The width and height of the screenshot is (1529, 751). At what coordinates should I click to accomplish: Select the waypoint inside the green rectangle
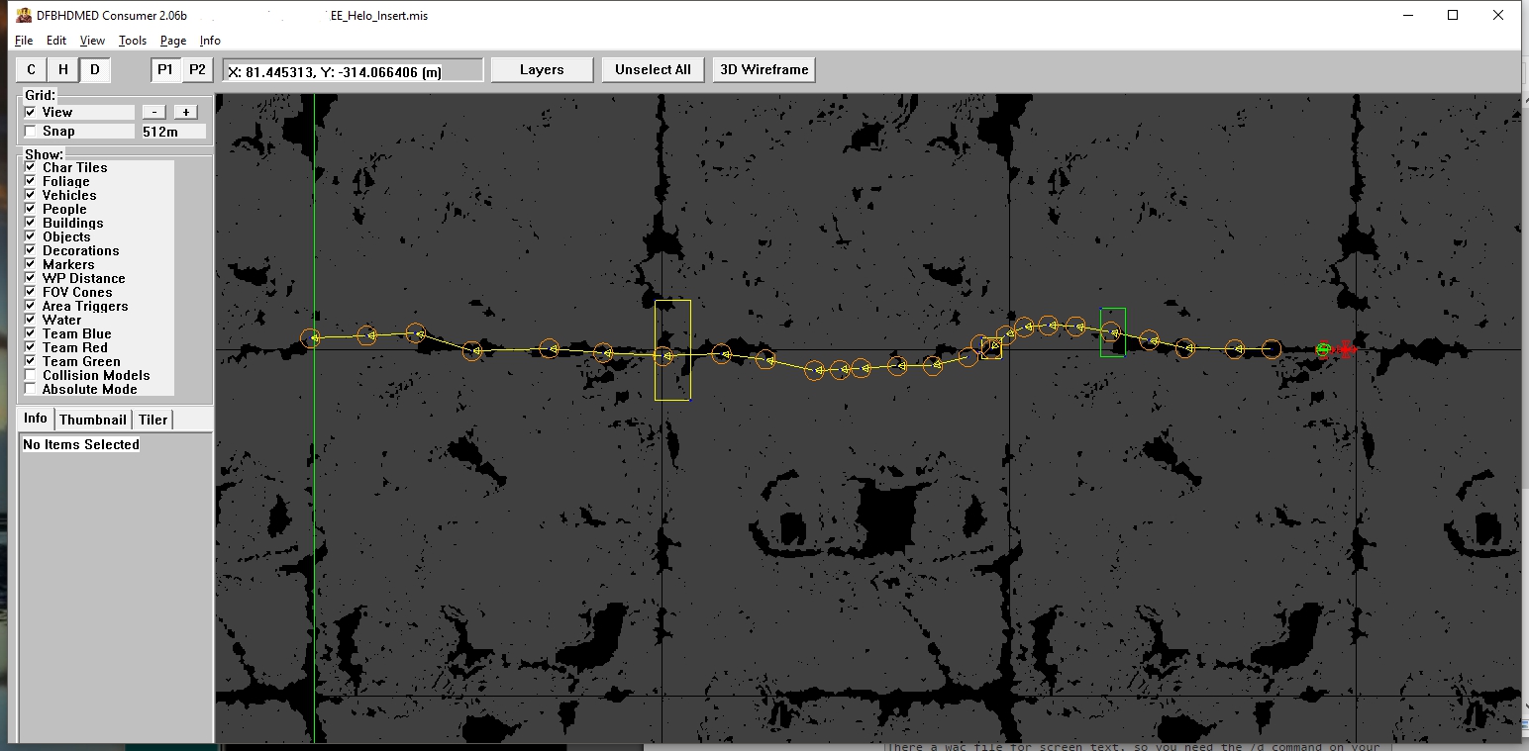click(1111, 331)
